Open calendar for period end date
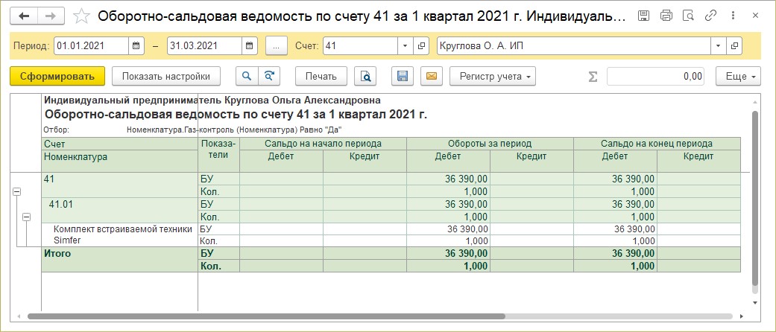The height and width of the screenshot is (332, 776). point(250,46)
